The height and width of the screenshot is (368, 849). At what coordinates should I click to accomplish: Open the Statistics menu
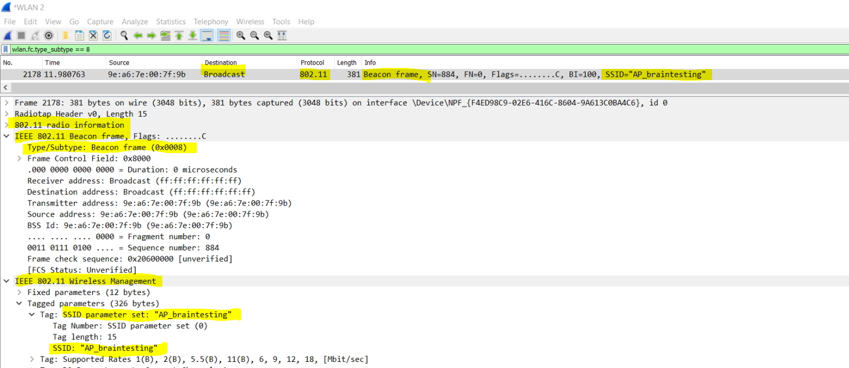click(x=170, y=22)
